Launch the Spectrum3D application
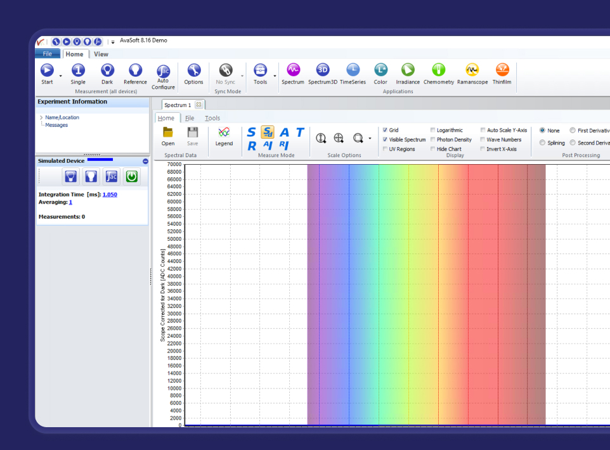The image size is (610, 450). (321, 71)
